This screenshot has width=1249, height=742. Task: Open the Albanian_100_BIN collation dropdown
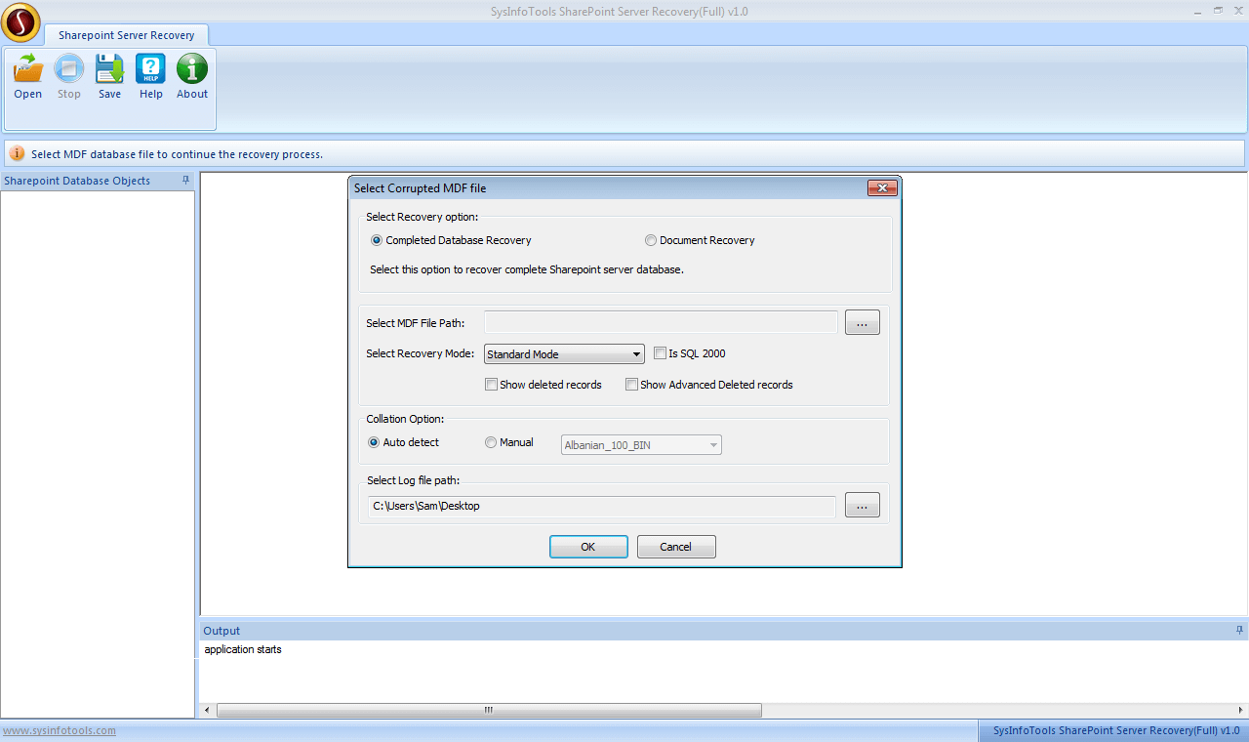point(713,445)
